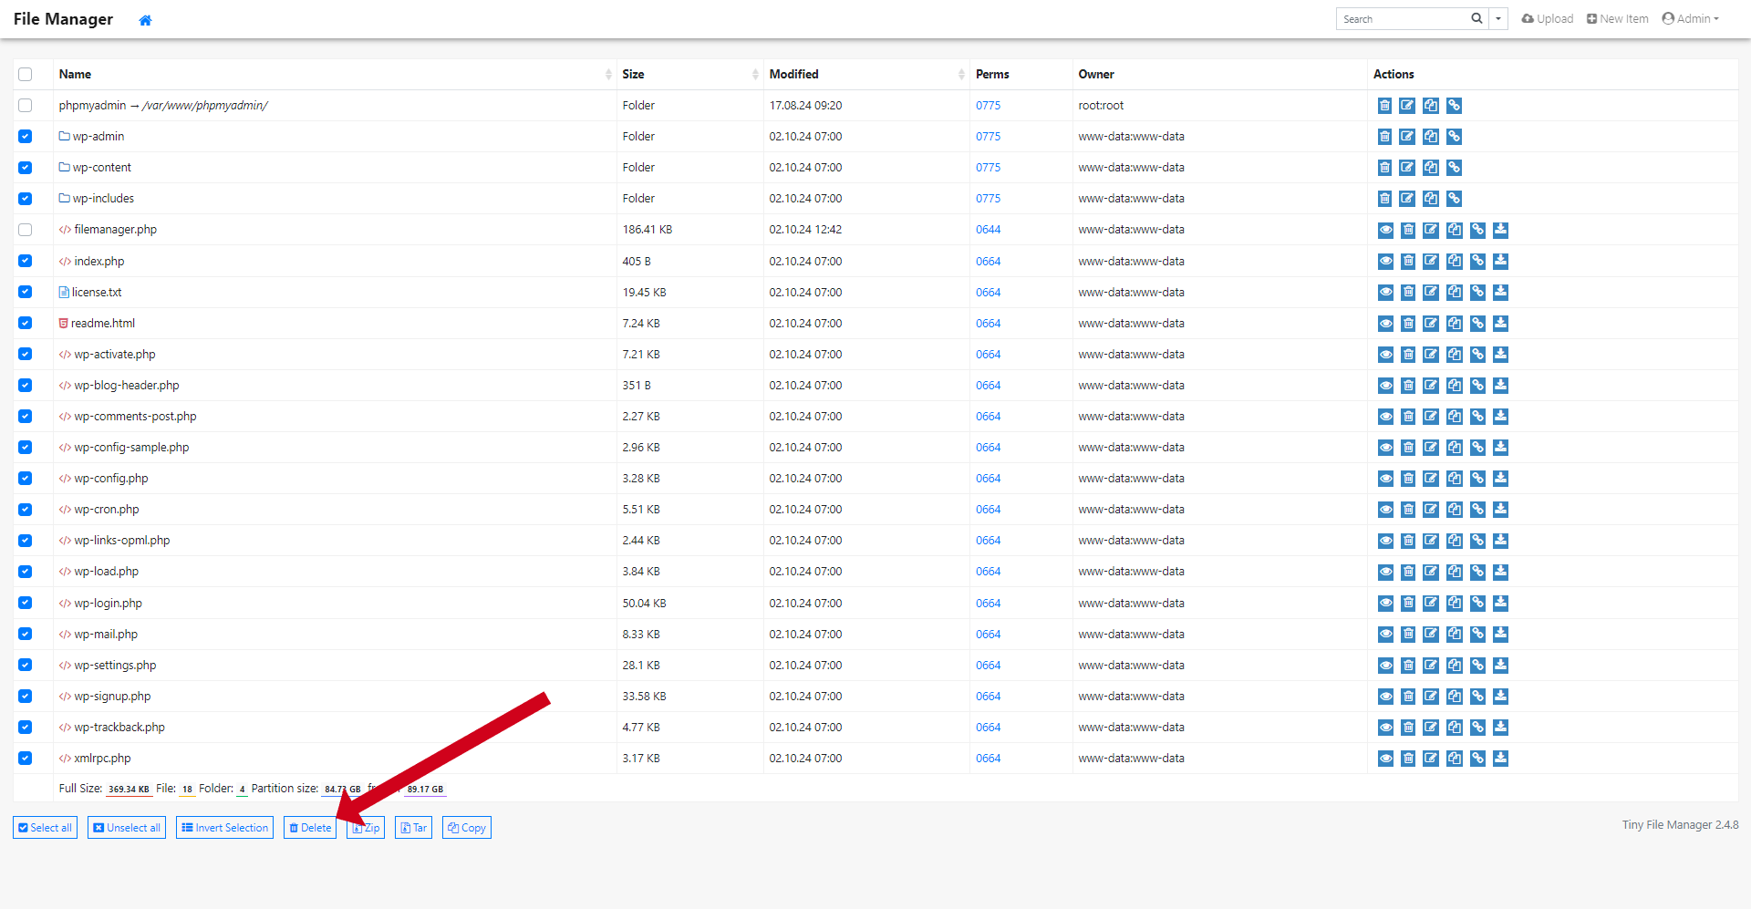Screen dimensions: 1751x909
Task: Copy wp-includes folder via copy icon
Action: pyautogui.click(x=1431, y=199)
